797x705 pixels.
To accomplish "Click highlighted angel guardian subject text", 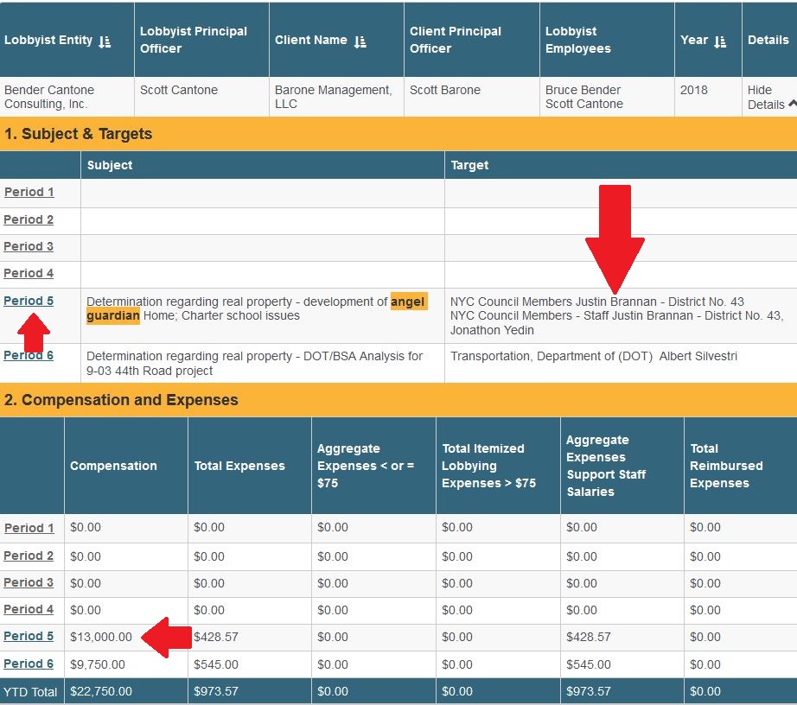I will [x=257, y=308].
